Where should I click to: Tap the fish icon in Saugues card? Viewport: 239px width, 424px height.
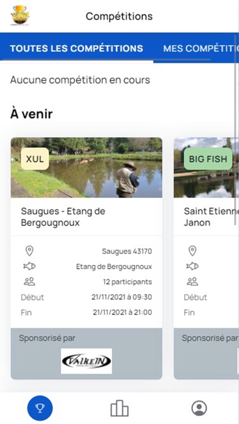click(x=29, y=267)
